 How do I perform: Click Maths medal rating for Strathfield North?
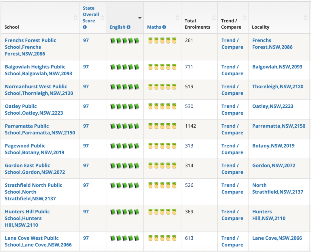[x=162, y=185]
